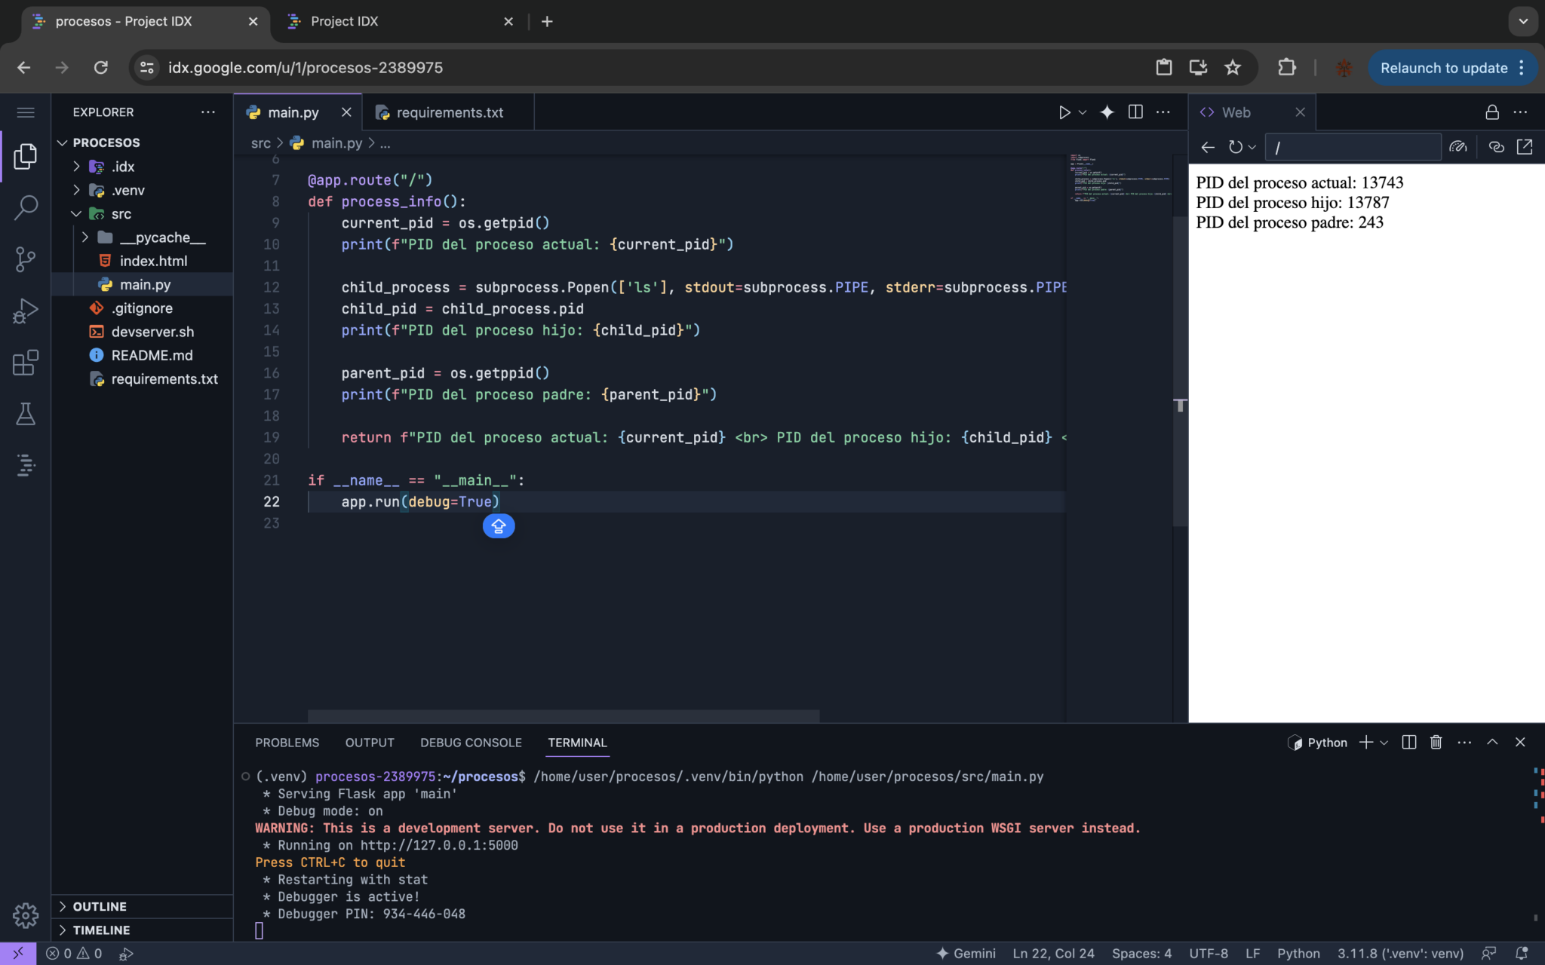Open the Extensions view
The width and height of the screenshot is (1545, 965).
click(26, 362)
